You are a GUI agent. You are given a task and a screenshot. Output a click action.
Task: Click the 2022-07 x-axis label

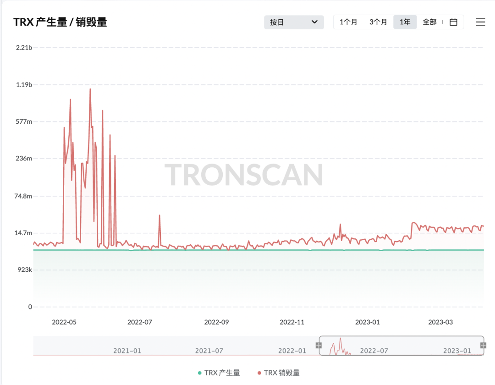coord(139,322)
